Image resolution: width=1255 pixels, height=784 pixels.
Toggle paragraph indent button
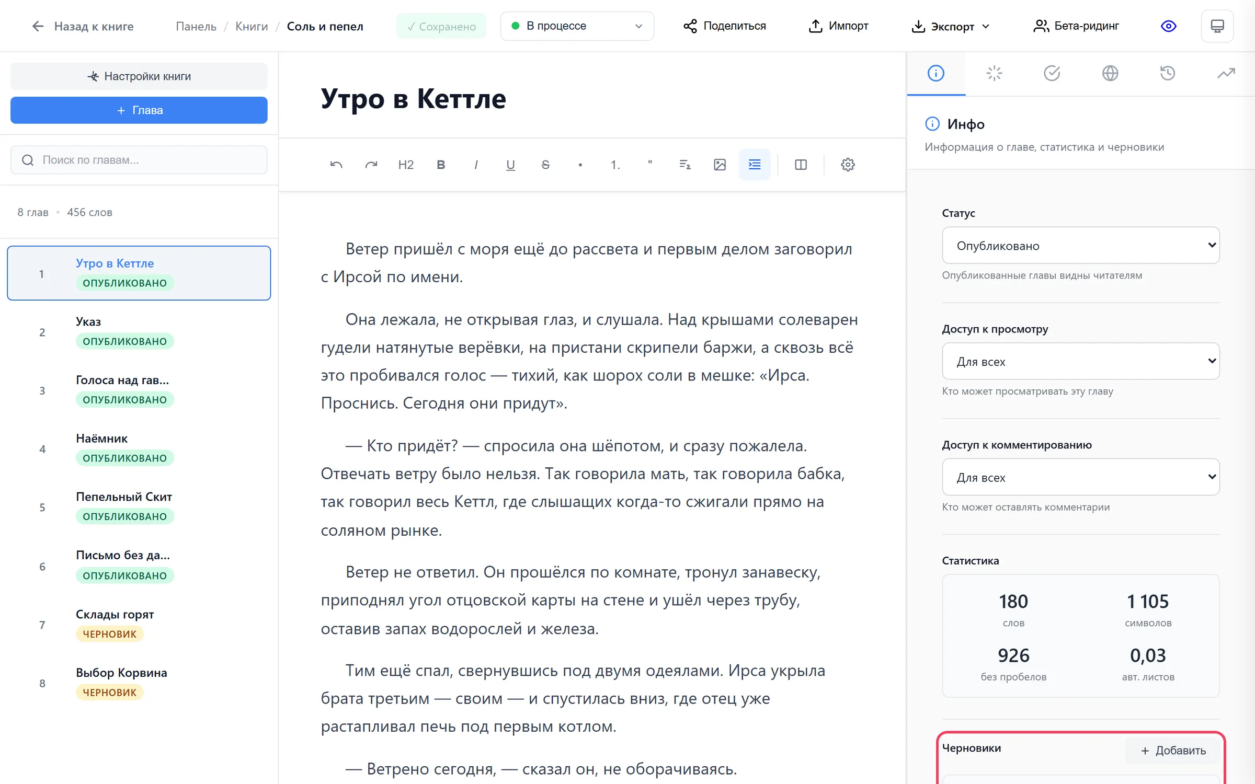click(x=755, y=165)
